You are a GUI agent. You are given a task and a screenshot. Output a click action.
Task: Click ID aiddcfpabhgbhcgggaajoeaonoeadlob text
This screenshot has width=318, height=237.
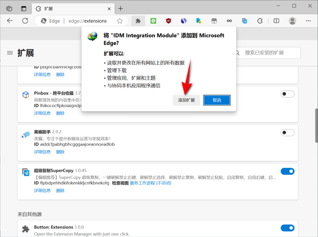[x=74, y=144]
